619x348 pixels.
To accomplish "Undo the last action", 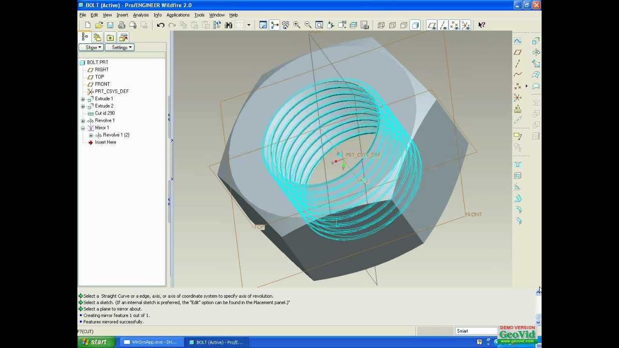I will pyautogui.click(x=161, y=25).
